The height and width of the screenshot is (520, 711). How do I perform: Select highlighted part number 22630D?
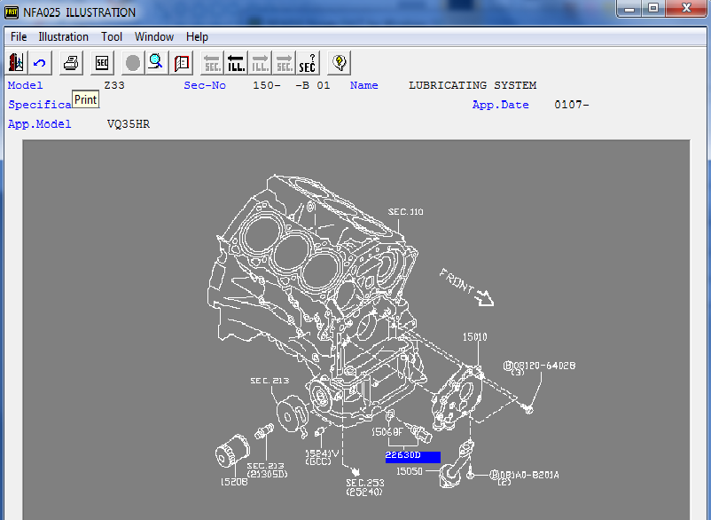[x=412, y=457]
